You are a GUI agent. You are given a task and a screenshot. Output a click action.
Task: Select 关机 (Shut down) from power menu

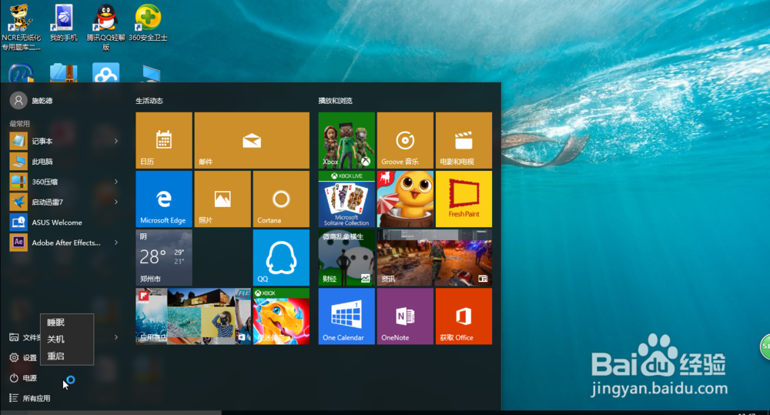click(x=67, y=339)
